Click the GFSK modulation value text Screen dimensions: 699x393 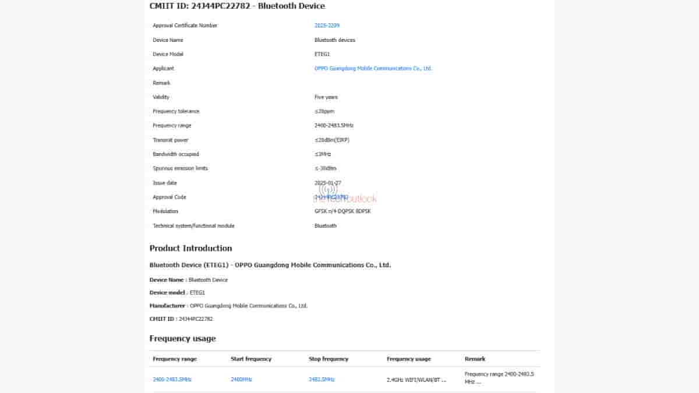point(342,211)
